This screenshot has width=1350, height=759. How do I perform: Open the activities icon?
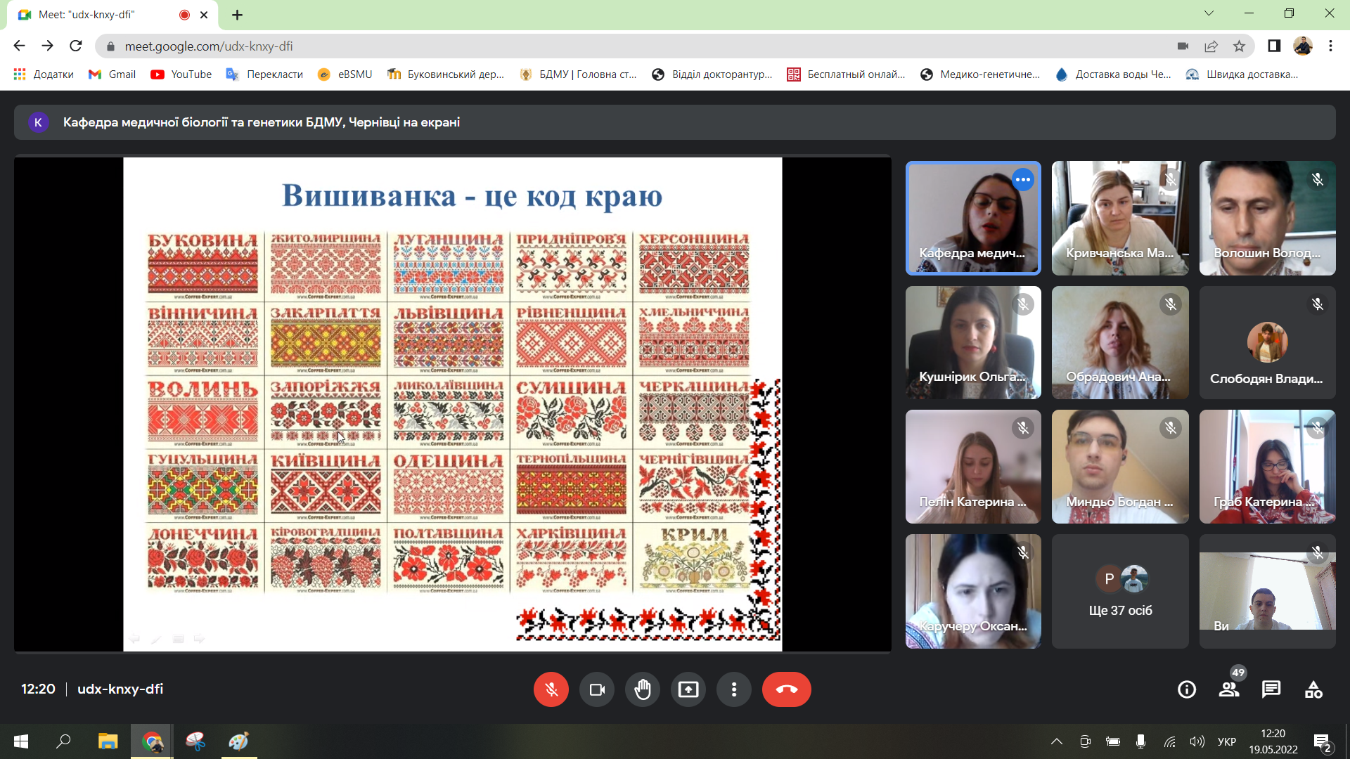pos(1313,689)
